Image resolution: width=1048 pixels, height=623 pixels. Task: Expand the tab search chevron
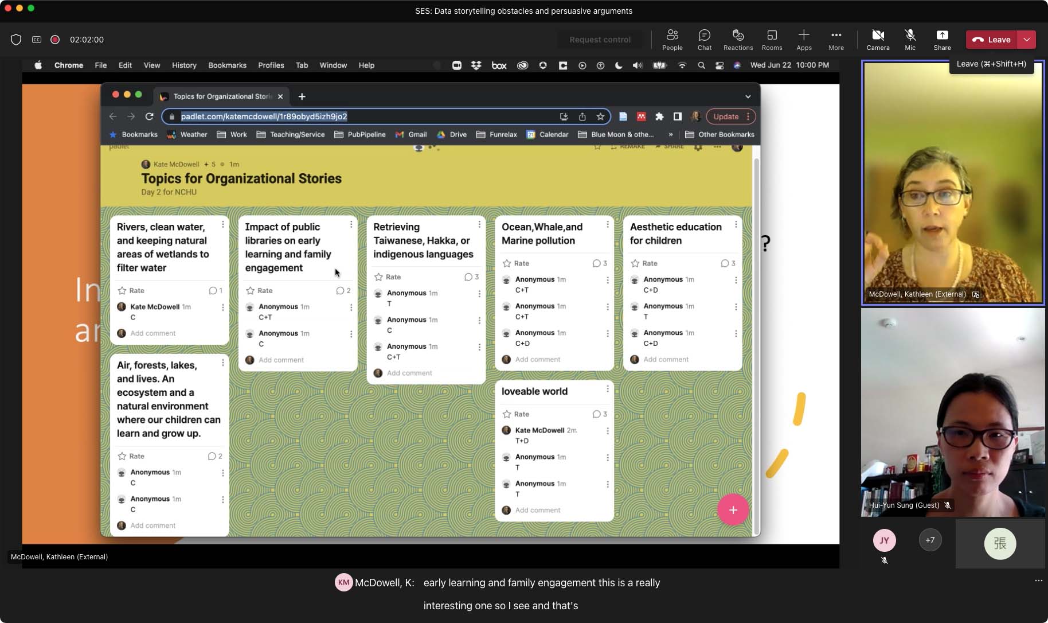tap(748, 96)
